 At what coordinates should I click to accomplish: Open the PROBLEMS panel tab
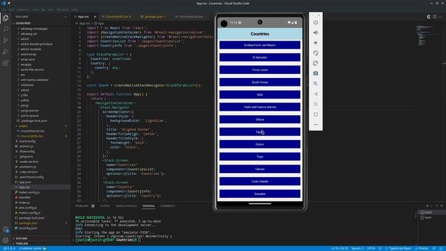[82, 206]
